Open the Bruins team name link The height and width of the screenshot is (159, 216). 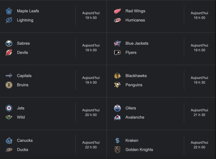(x=22, y=85)
